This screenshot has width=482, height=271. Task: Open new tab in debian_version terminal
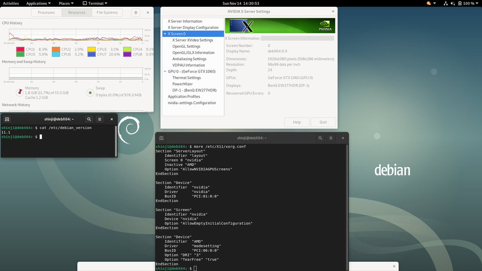[x=7, y=119]
